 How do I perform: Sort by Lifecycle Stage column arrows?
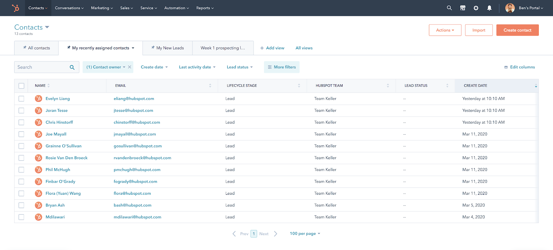(299, 86)
